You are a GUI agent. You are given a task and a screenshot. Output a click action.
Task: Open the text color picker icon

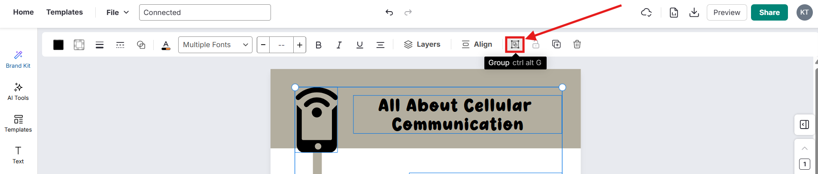tap(166, 45)
